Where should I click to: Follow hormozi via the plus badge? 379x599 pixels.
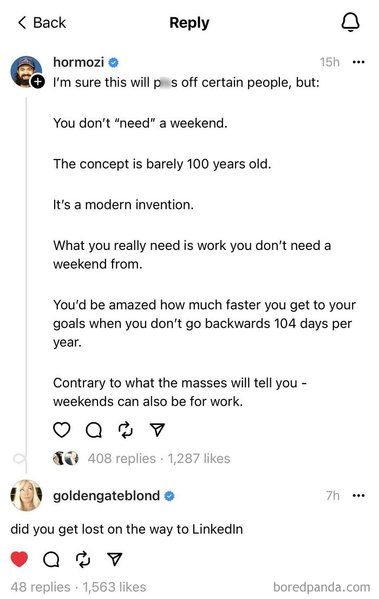37,82
